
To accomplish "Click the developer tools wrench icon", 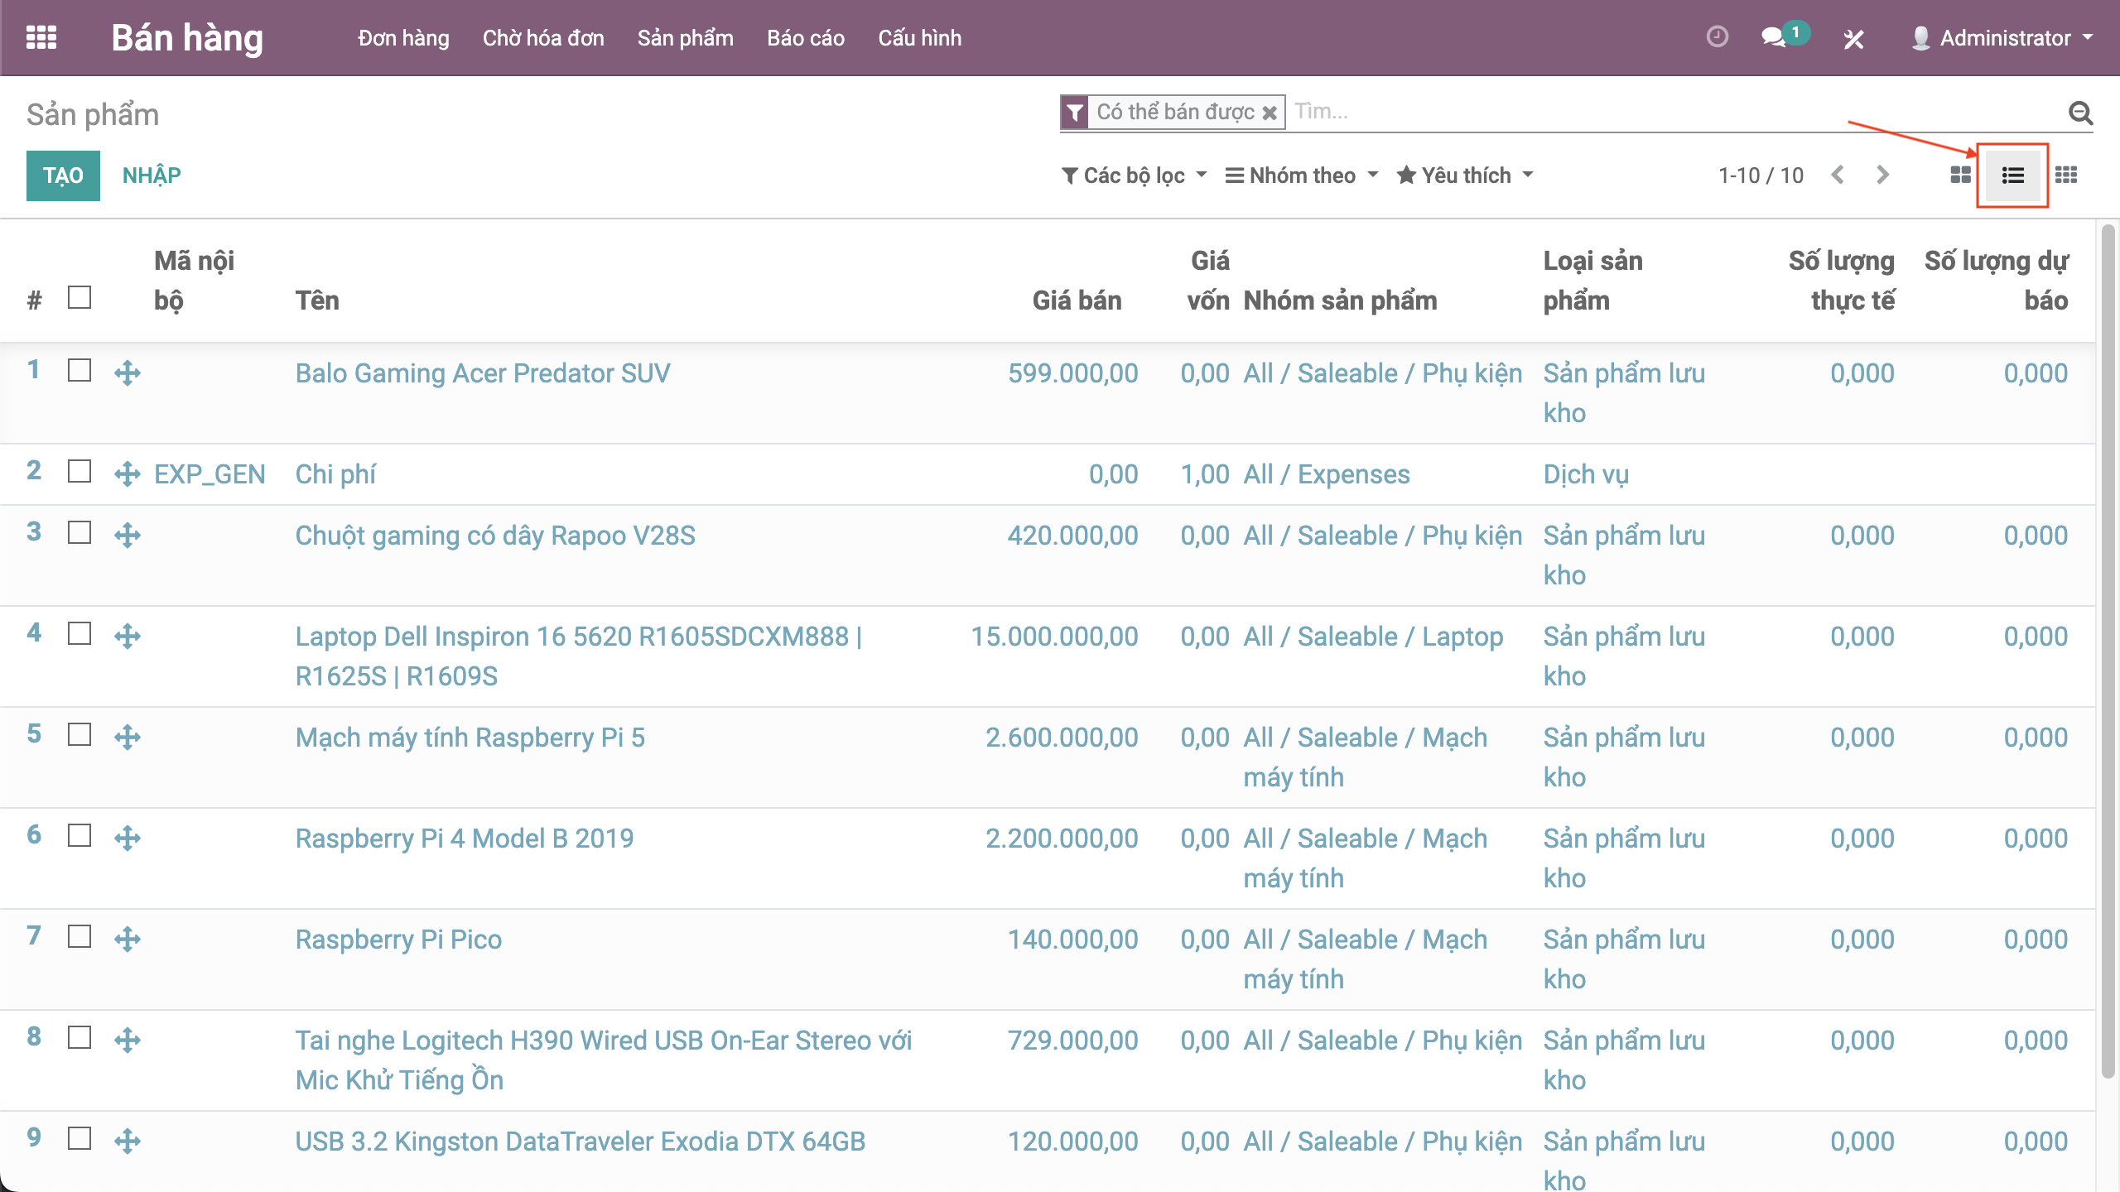I will 1853,39.
